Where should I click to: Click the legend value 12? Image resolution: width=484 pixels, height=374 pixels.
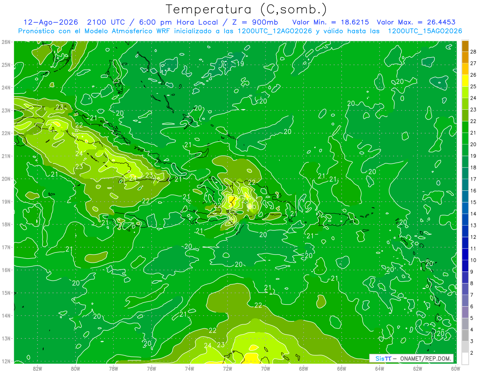point(473,237)
